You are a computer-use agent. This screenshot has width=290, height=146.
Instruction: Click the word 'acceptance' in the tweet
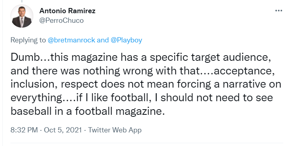click(243, 72)
